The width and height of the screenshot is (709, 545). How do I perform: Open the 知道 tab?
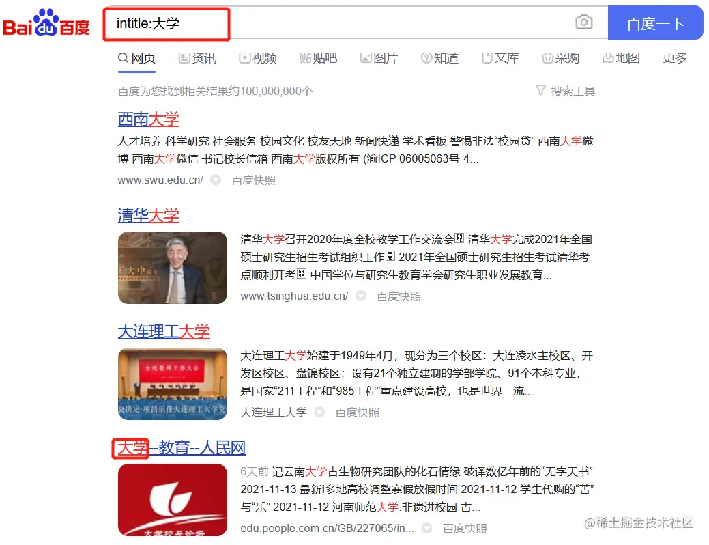tap(439, 59)
